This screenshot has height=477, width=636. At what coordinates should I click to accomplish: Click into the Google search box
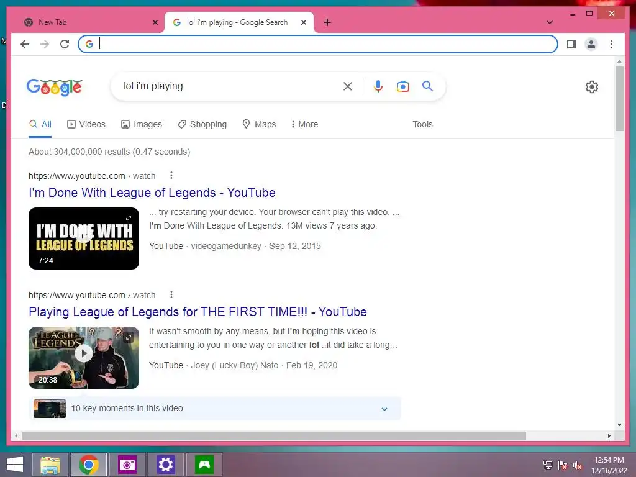coord(231,86)
